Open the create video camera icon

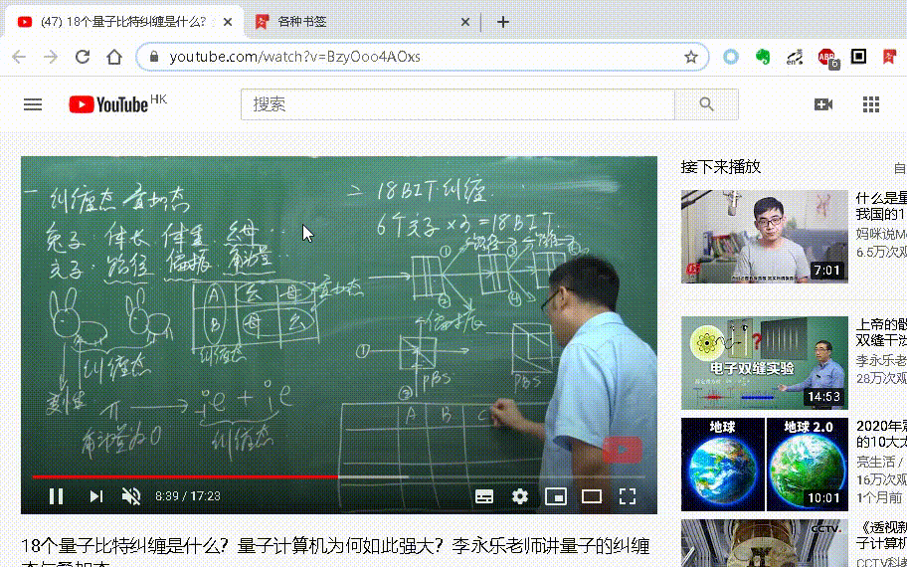point(823,104)
